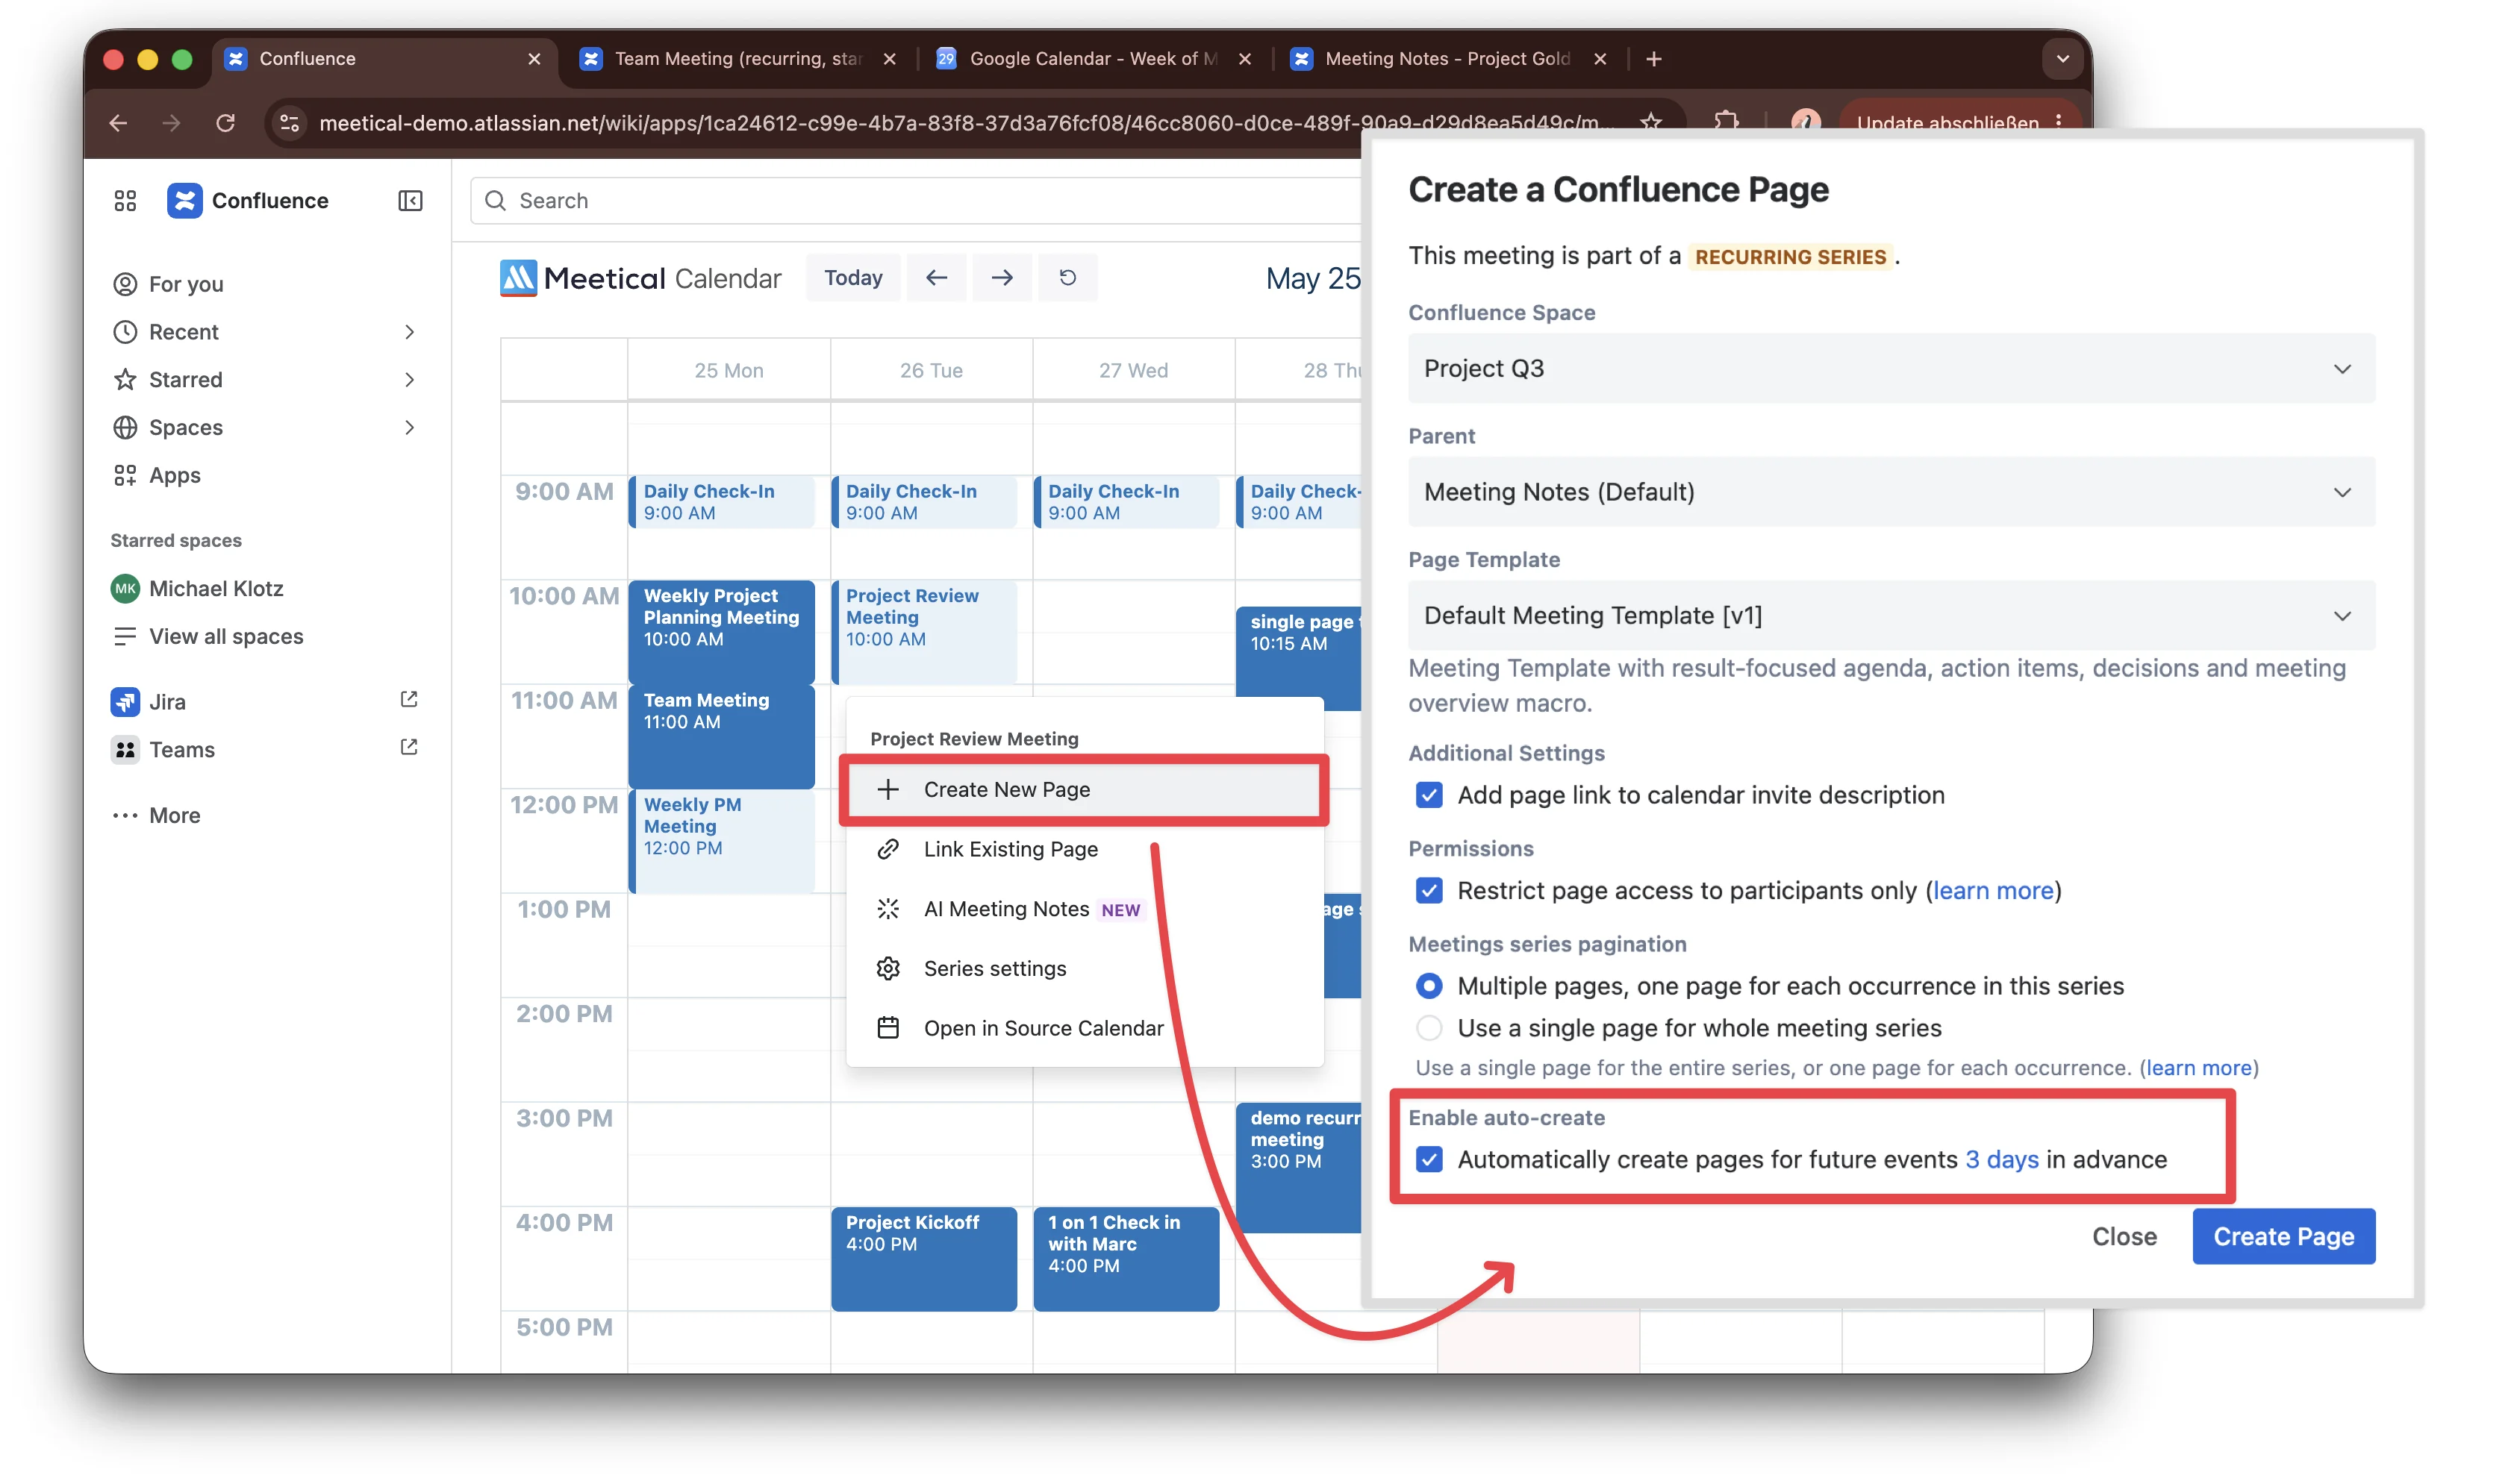Open Jira in the sidebar
Viewport: 2517px width, 1484px height.
click(x=167, y=702)
